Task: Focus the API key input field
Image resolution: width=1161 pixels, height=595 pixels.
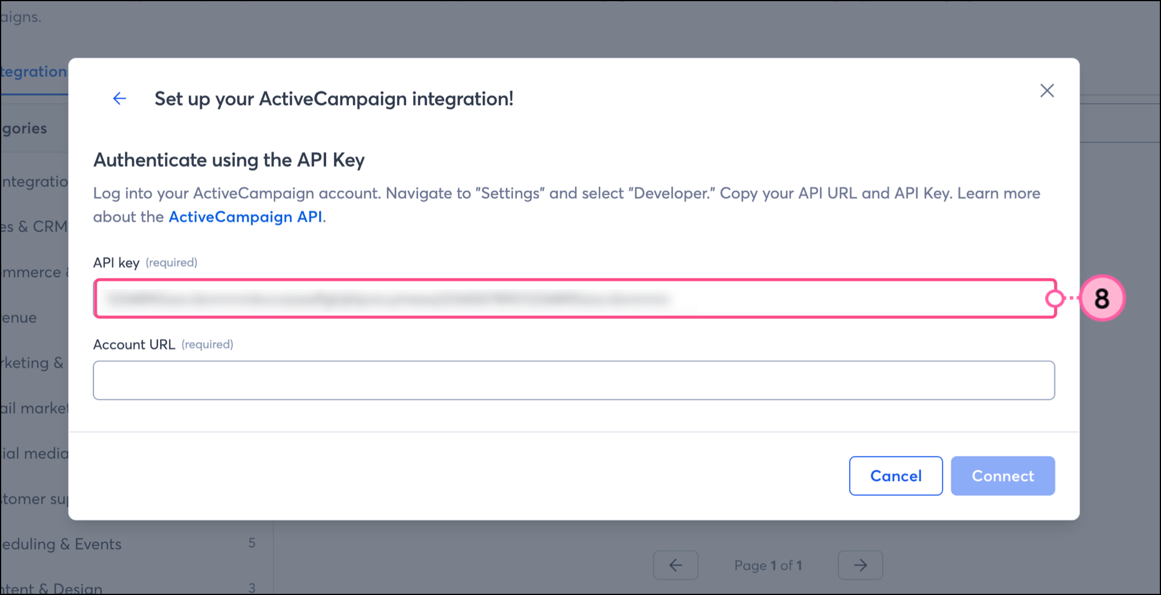Action: [575, 299]
